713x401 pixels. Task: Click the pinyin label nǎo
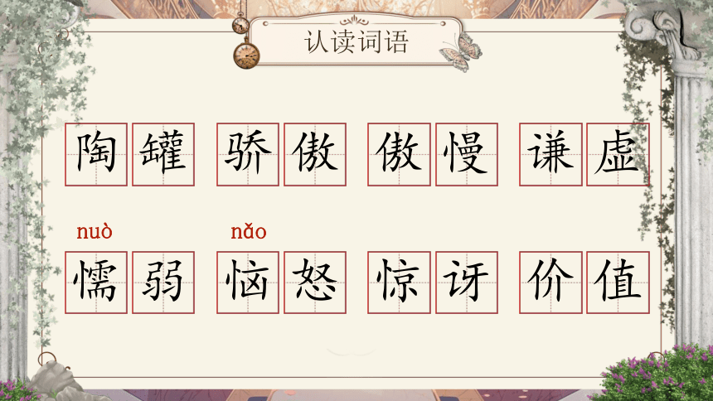coord(248,232)
